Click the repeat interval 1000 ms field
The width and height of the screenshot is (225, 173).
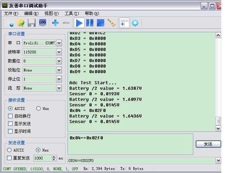coord(42,158)
